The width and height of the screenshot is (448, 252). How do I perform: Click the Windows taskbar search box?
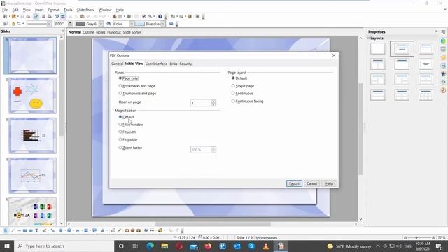(64, 246)
